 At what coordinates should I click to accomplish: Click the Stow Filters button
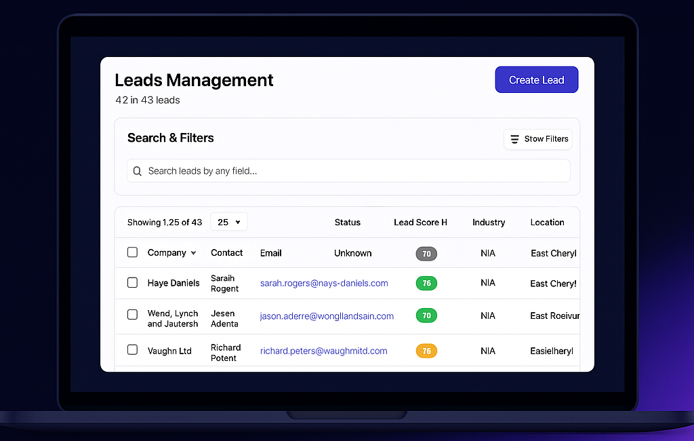click(538, 139)
